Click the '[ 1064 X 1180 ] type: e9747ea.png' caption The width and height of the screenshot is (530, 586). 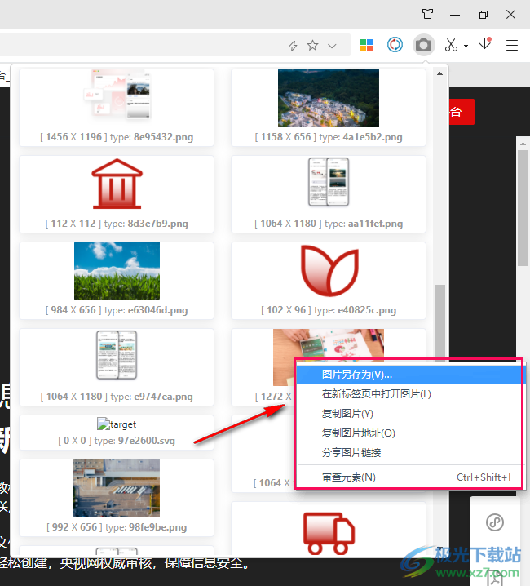click(117, 397)
